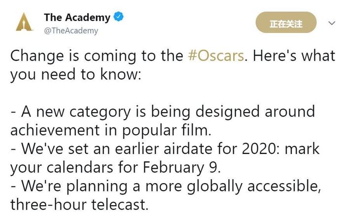Click the phrase "designed around"
345x218 pixels.
[x=255, y=112]
